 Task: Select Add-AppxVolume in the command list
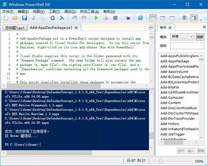(x=174, y=72)
